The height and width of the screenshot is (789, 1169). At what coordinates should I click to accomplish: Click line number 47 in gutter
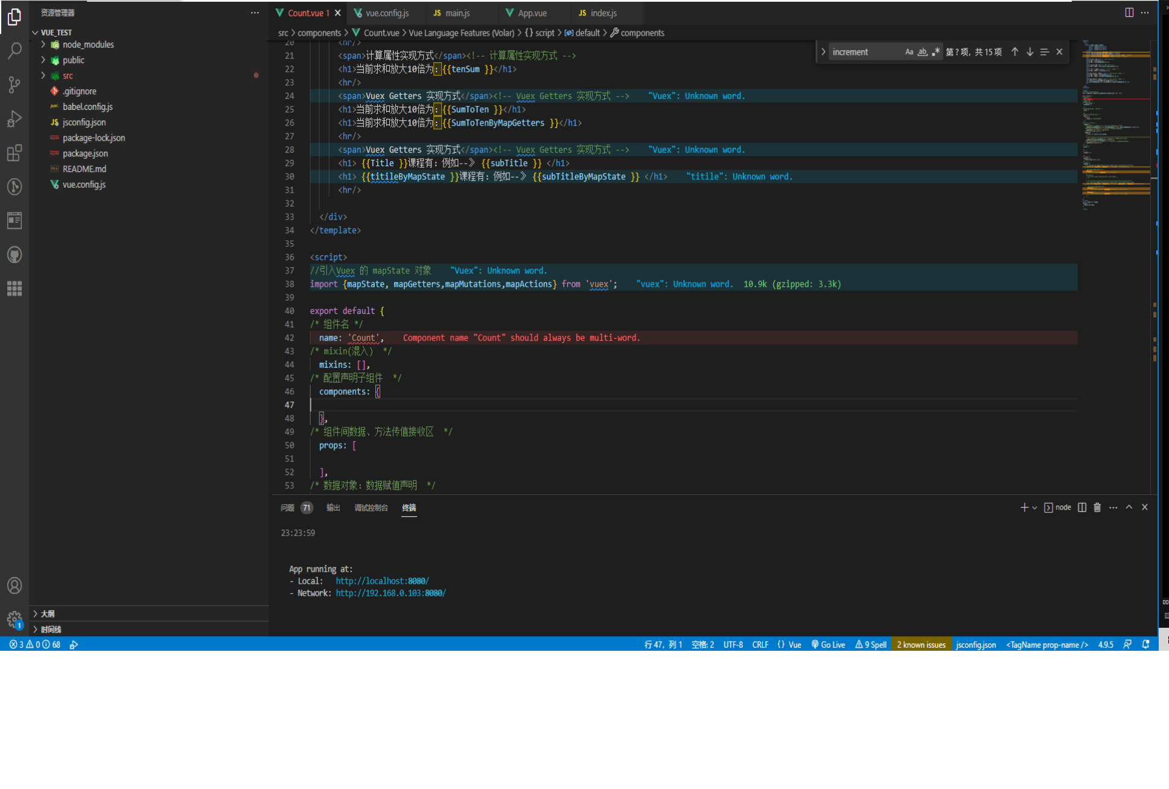(290, 405)
